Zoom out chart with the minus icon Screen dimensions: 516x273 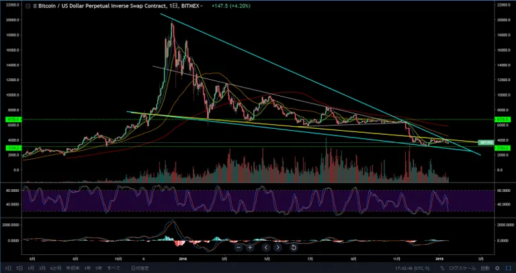239,248
